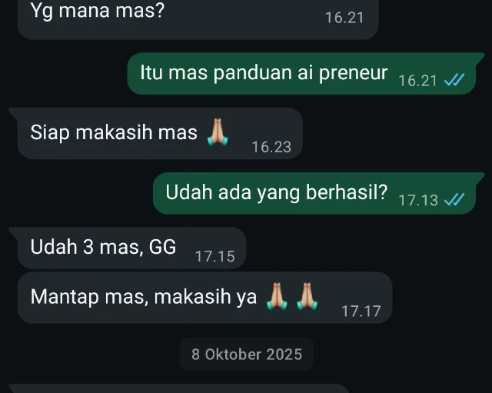
Task: Click the praying hands emoji in "Siap makasih mas"
Action: point(218,132)
